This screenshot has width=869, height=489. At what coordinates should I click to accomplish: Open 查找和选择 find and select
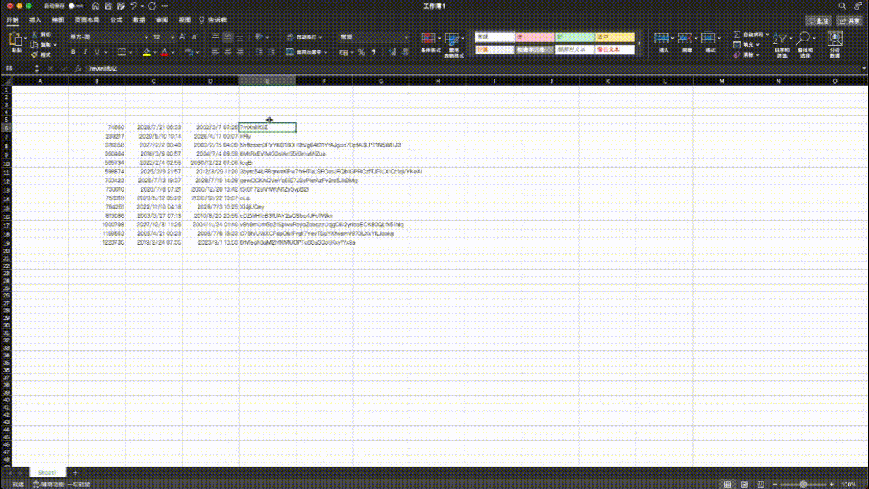pyautogui.click(x=805, y=40)
